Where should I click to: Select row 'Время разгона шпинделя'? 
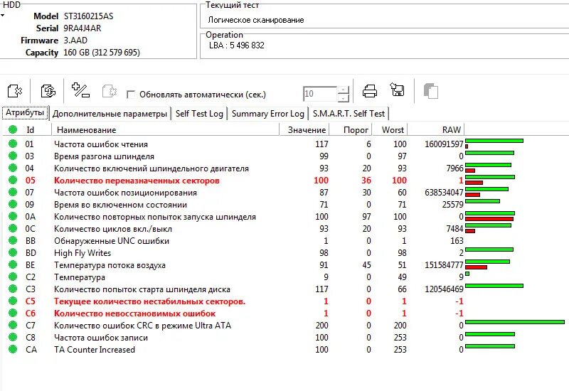point(283,156)
